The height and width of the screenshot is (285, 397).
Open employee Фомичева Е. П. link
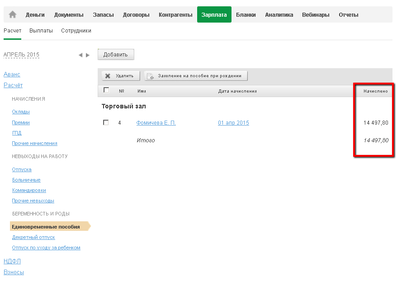156,123
